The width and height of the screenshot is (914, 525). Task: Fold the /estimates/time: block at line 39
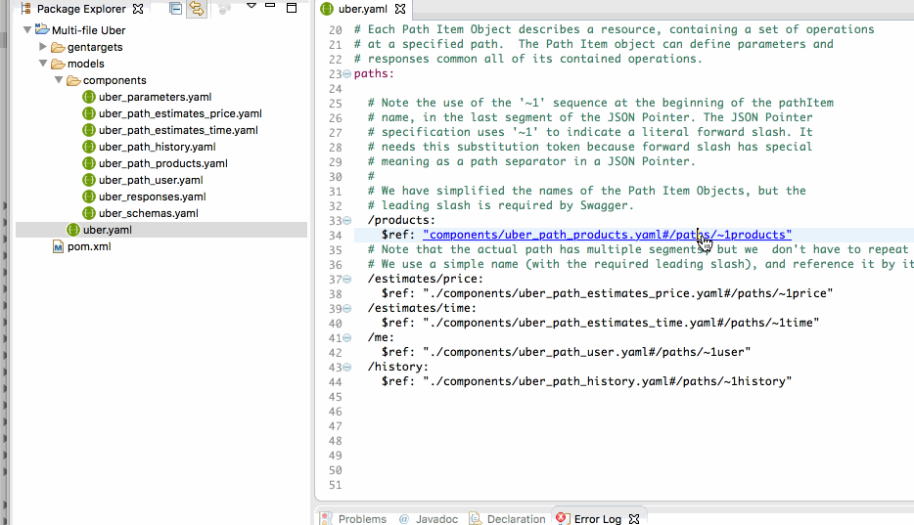pos(346,309)
